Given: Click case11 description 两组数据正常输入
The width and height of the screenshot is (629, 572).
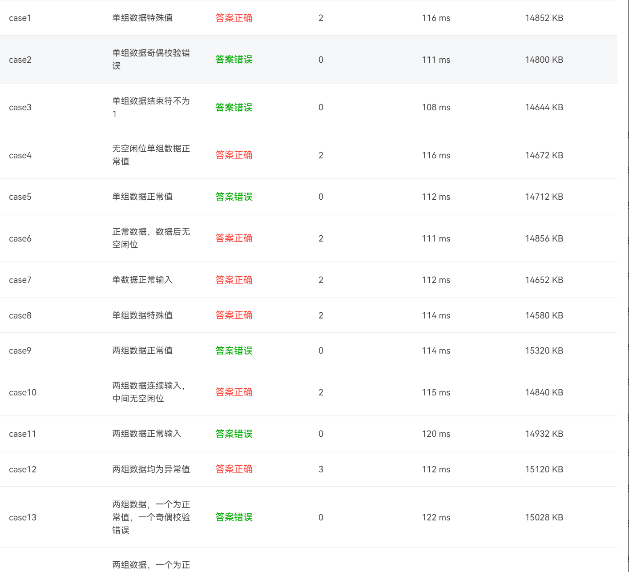Looking at the screenshot, I should point(147,434).
